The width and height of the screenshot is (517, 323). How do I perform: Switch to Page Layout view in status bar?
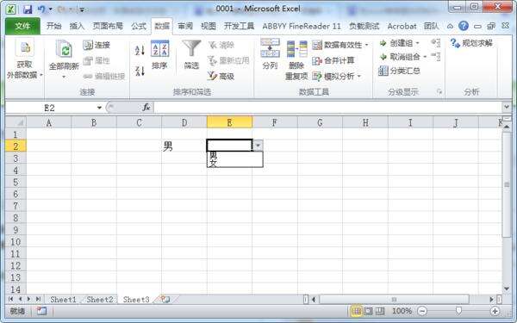(x=368, y=310)
